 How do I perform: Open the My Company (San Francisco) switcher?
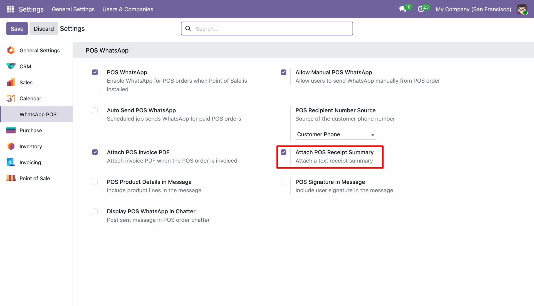coord(473,9)
